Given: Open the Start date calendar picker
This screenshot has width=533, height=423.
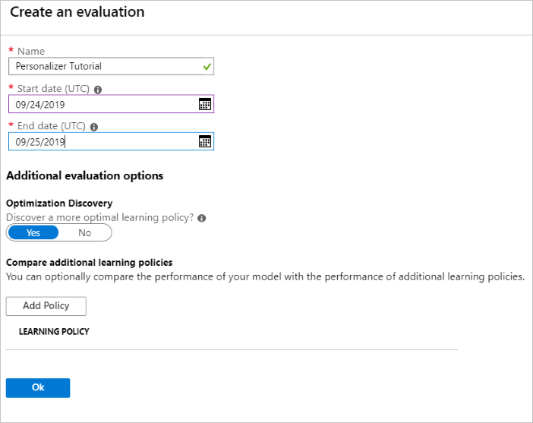Looking at the screenshot, I should (204, 104).
